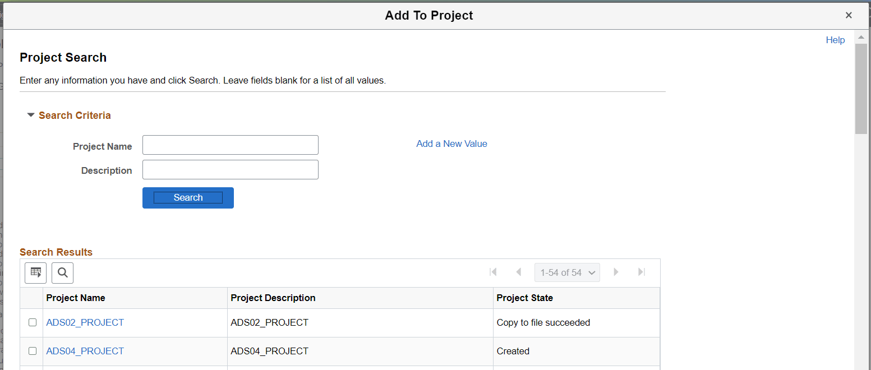Viewport: 871px width, 370px height.
Task: Jump to the first page of results
Action: point(493,272)
